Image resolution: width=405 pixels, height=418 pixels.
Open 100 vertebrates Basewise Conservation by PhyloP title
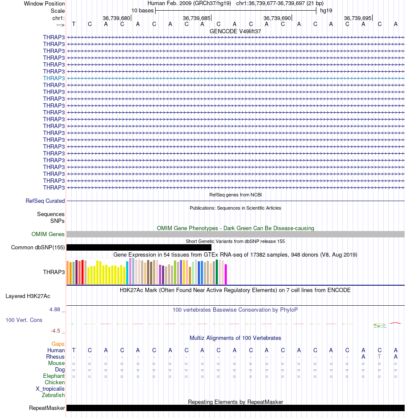pos(235,310)
